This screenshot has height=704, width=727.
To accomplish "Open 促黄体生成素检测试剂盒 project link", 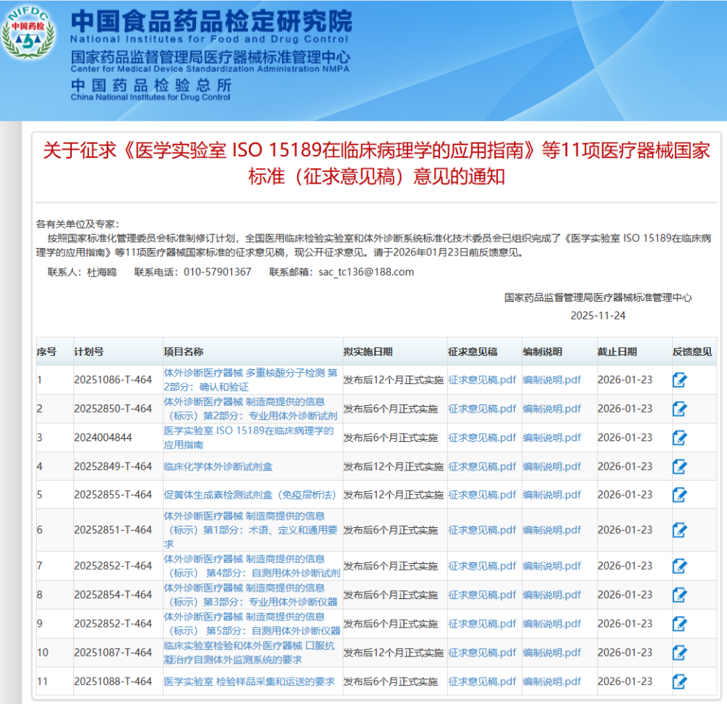I will coord(250,495).
